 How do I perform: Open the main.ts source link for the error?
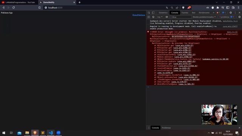tap(232, 32)
